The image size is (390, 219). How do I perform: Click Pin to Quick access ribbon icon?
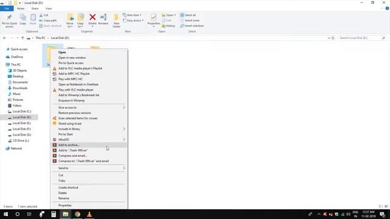[9, 21]
